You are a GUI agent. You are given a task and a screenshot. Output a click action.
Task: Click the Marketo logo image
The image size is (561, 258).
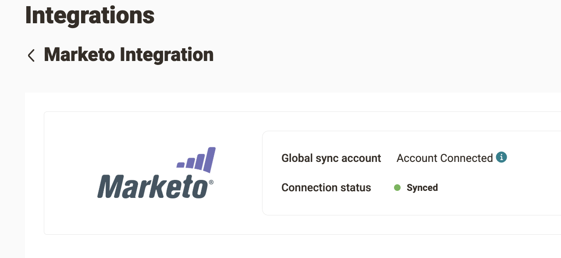pyautogui.click(x=156, y=172)
